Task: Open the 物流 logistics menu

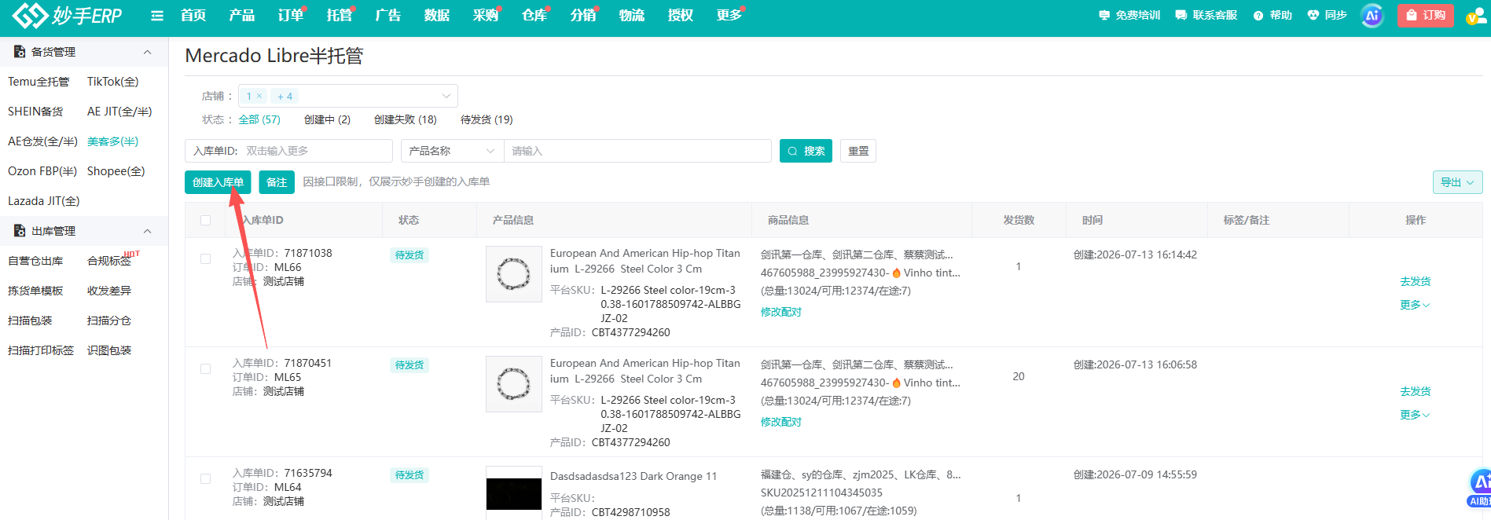Action: tap(632, 16)
